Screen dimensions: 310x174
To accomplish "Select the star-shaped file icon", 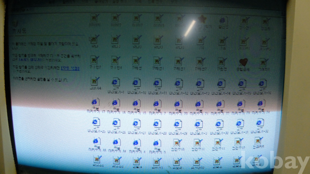I will (202, 19).
